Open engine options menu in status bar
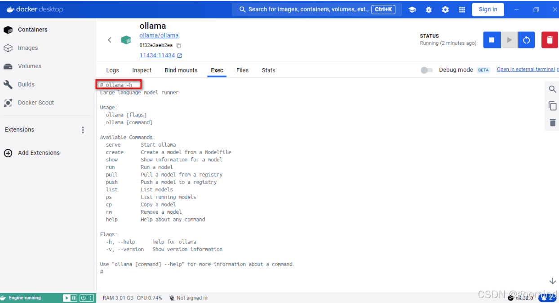Image resolution: width=559 pixels, height=303 pixels. tap(90, 298)
